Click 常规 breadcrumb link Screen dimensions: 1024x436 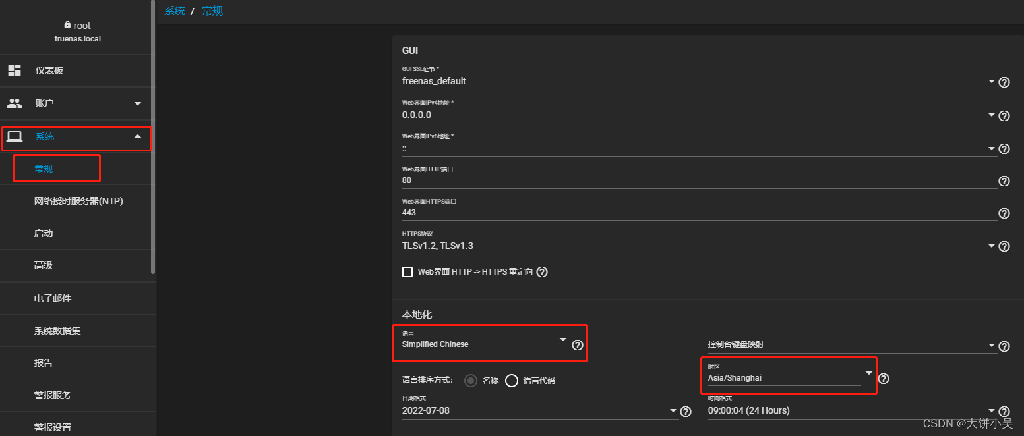coord(212,11)
